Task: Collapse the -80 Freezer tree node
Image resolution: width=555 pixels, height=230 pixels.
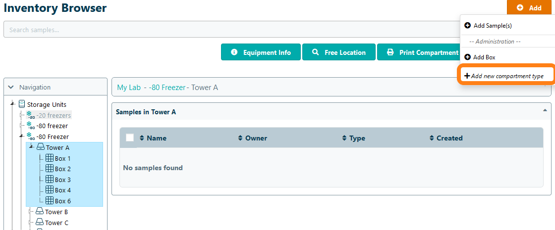Action: pyautogui.click(x=21, y=137)
